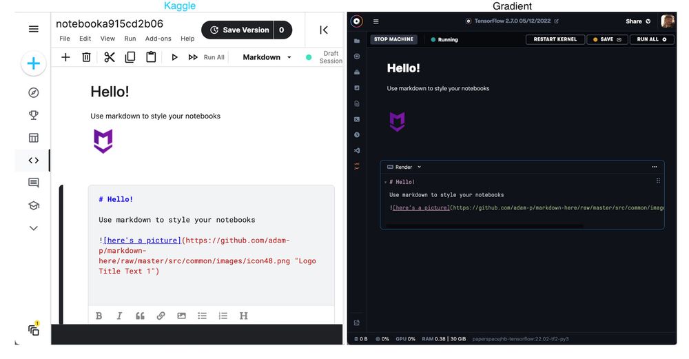Screen dimensions: 689x359
Task: Open the Add-ons menu
Action: [158, 39]
